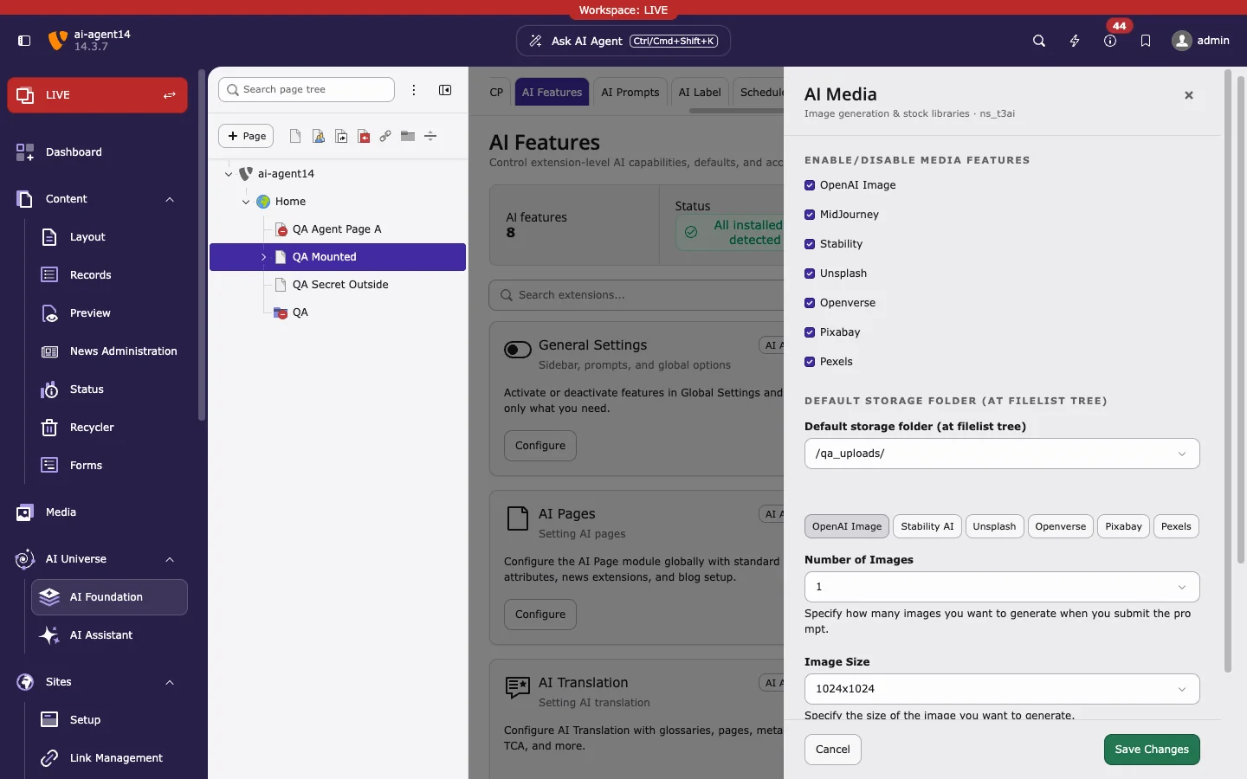Image resolution: width=1247 pixels, height=779 pixels.
Task: Click Configure under AI Pages
Action: (540, 615)
